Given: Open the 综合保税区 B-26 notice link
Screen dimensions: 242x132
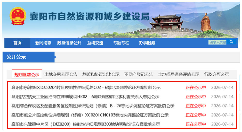Looking at the screenshot, I should coord(93,106).
